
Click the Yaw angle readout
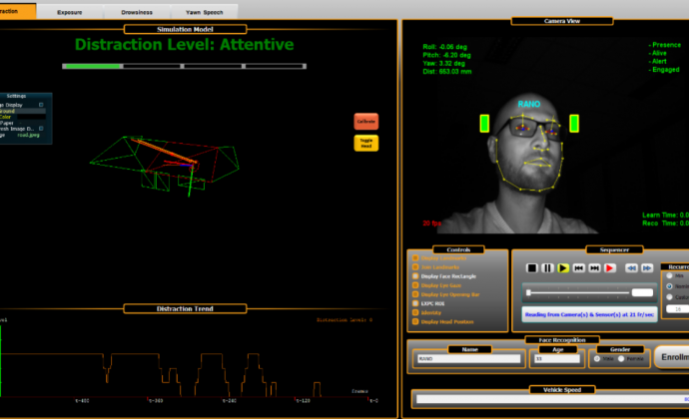coord(443,63)
